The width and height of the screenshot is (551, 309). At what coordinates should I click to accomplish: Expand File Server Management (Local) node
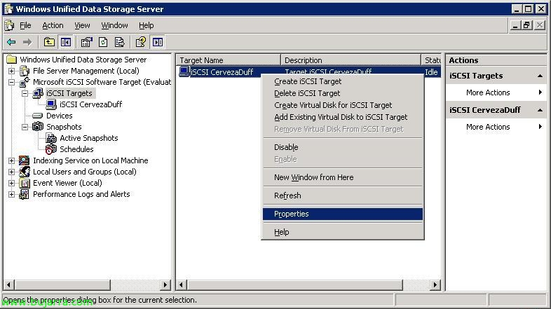[x=11, y=71]
